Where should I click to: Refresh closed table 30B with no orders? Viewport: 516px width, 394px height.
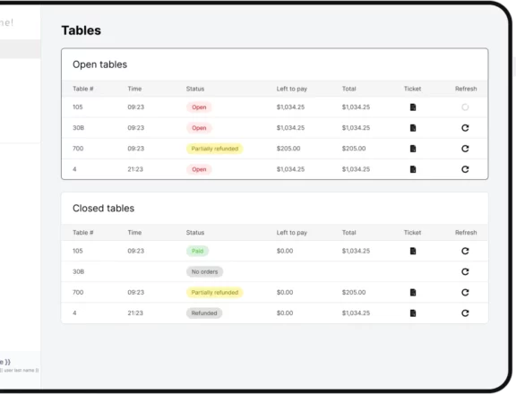point(465,271)
